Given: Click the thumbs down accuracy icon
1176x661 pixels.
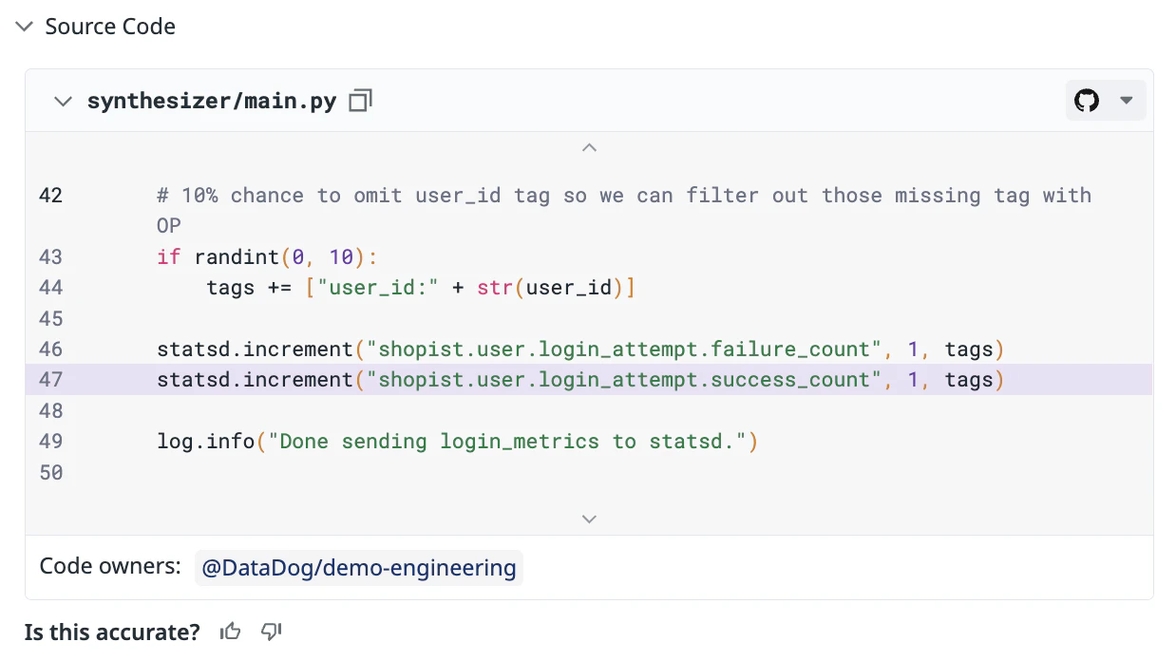Looking at the screenshot, I should [x=272, y=632].
